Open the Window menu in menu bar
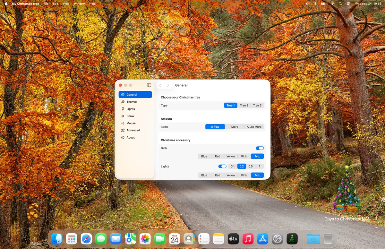 point(79,4)
